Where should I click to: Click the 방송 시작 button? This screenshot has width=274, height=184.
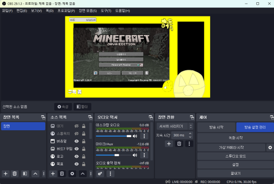216,127
